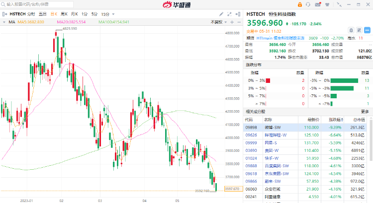The height and width of the screenshot is (203, 373).
Task: Click the search magnifier icon
Action: (x=3, y=4)
